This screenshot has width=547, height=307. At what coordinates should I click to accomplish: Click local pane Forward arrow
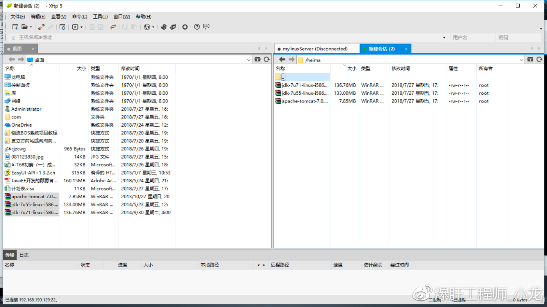click(x=21, y=60)
